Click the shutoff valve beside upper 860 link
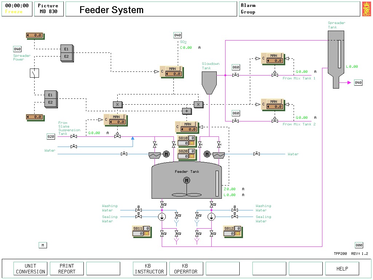Screen dimensions: 373x280 click(236, 75)
